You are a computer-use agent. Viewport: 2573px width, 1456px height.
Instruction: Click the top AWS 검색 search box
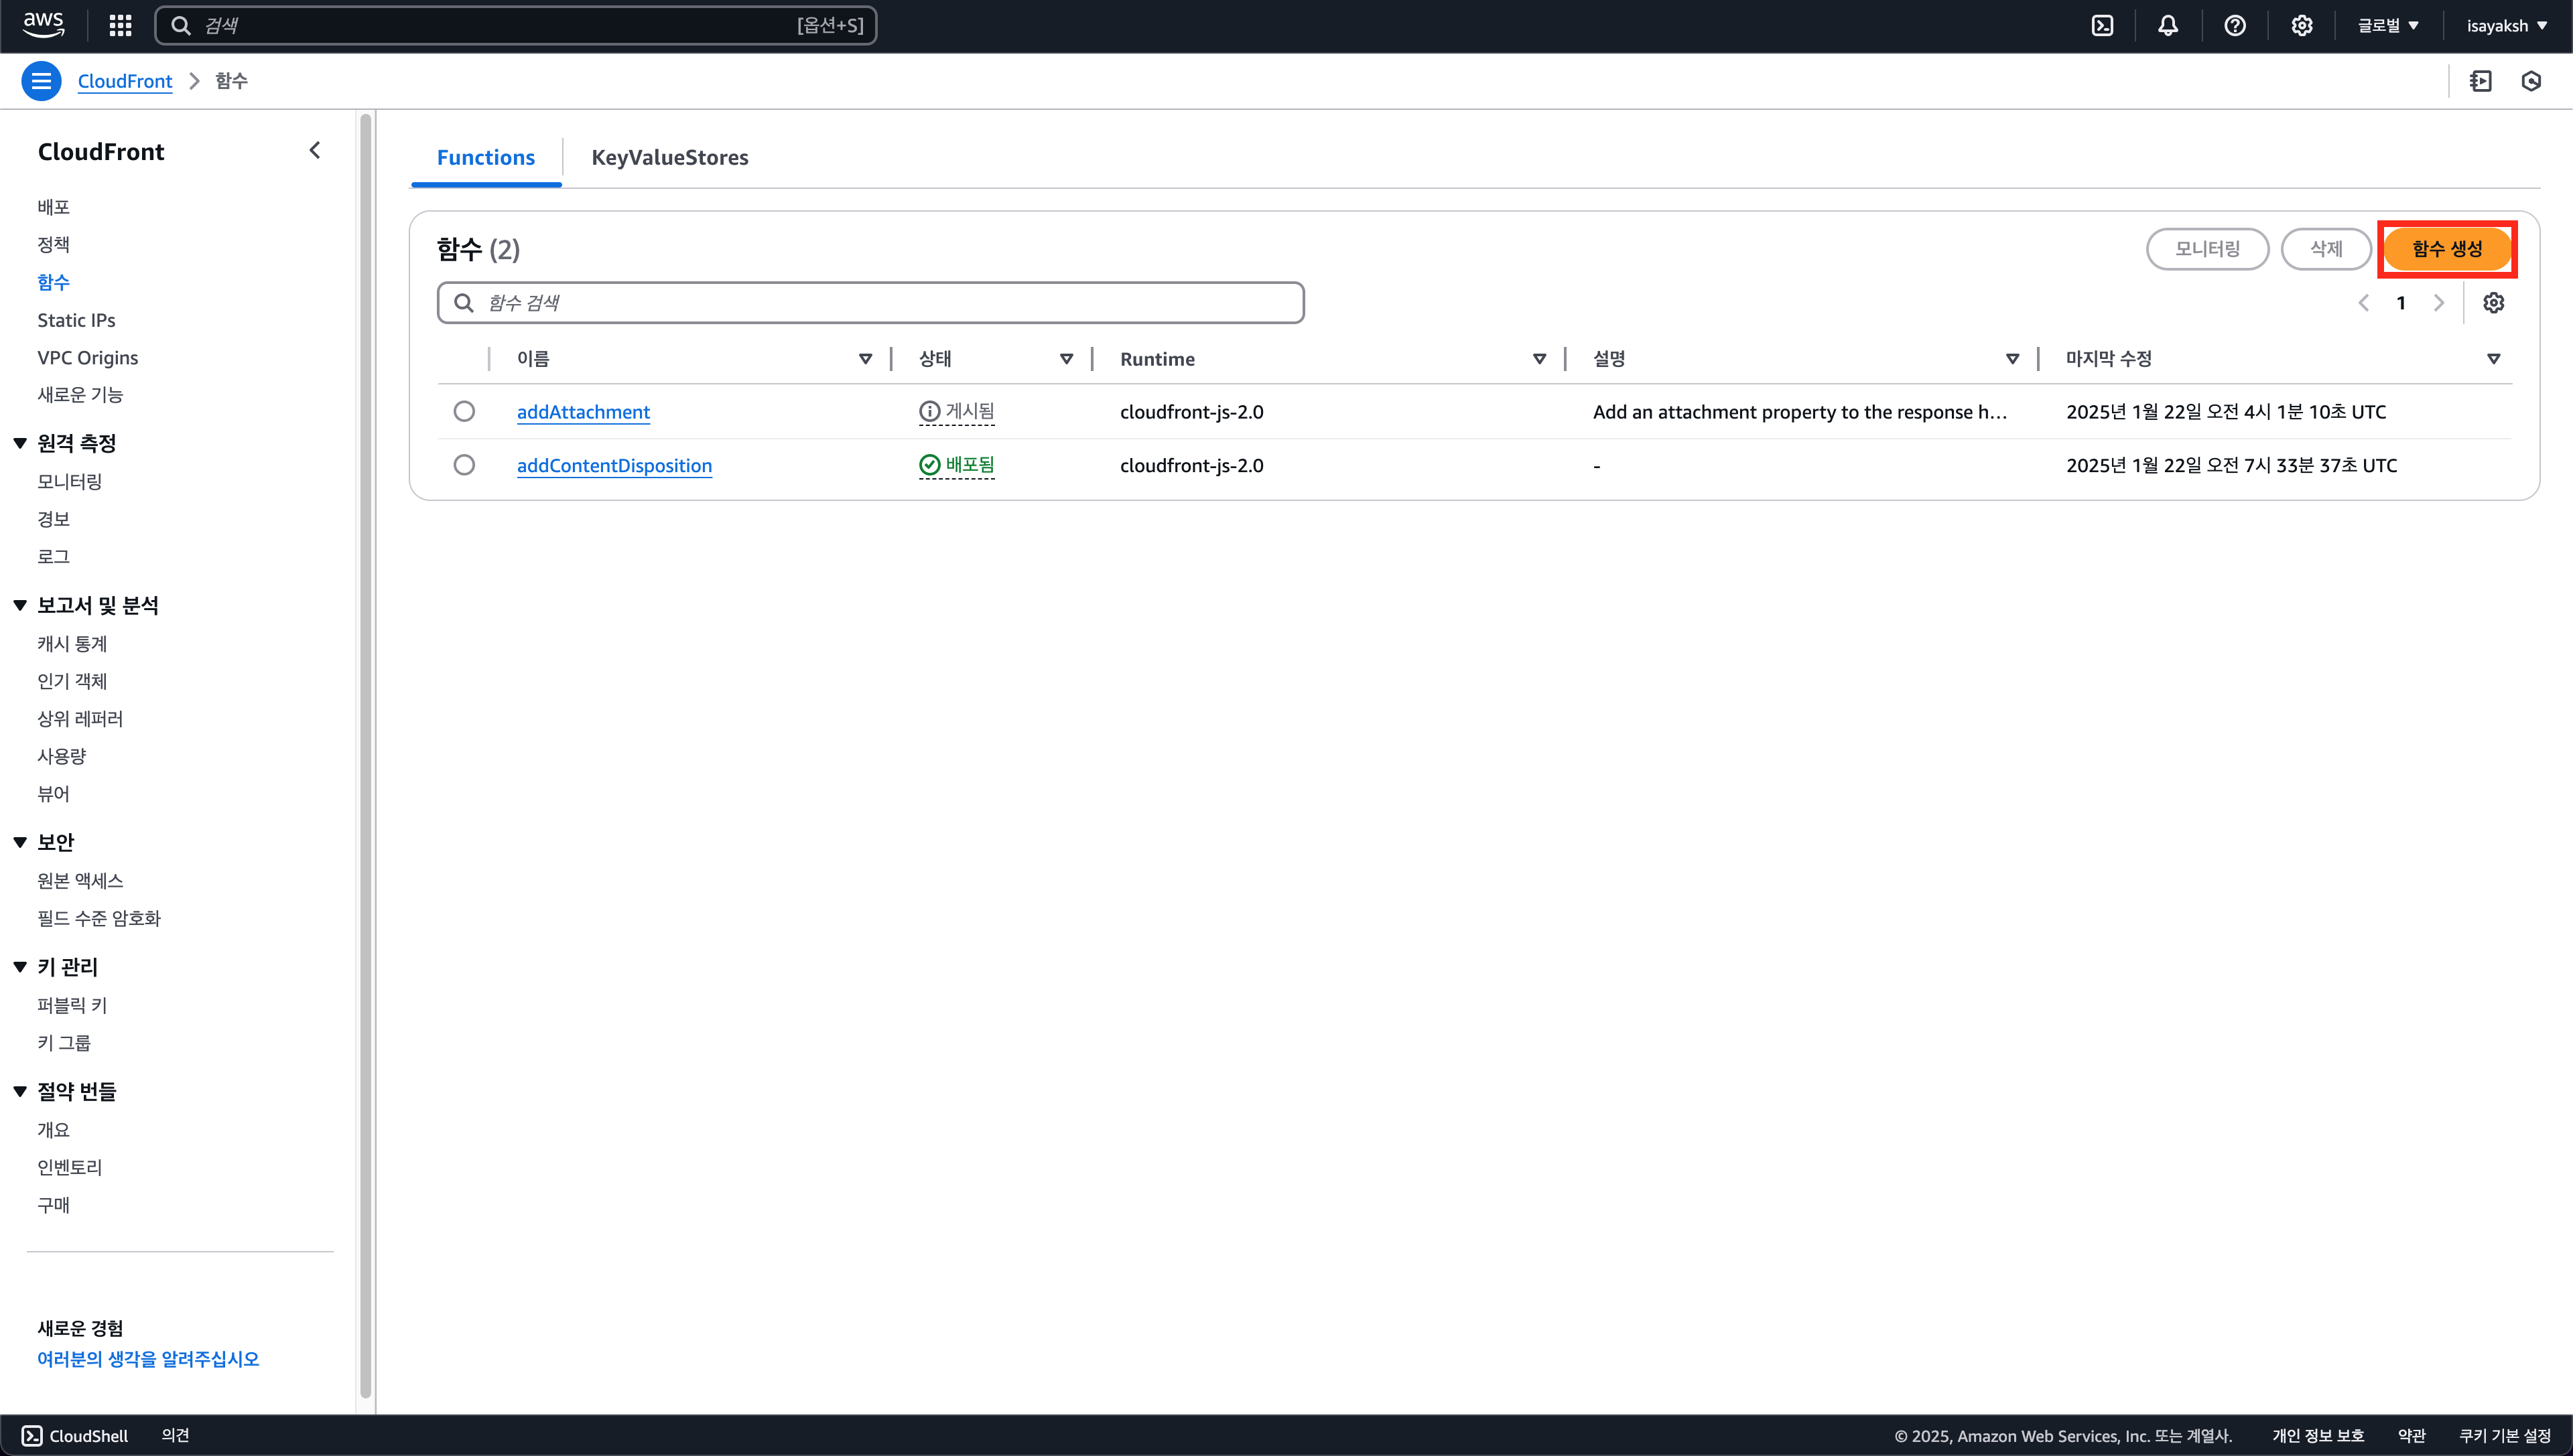click(x=516, y=26)
